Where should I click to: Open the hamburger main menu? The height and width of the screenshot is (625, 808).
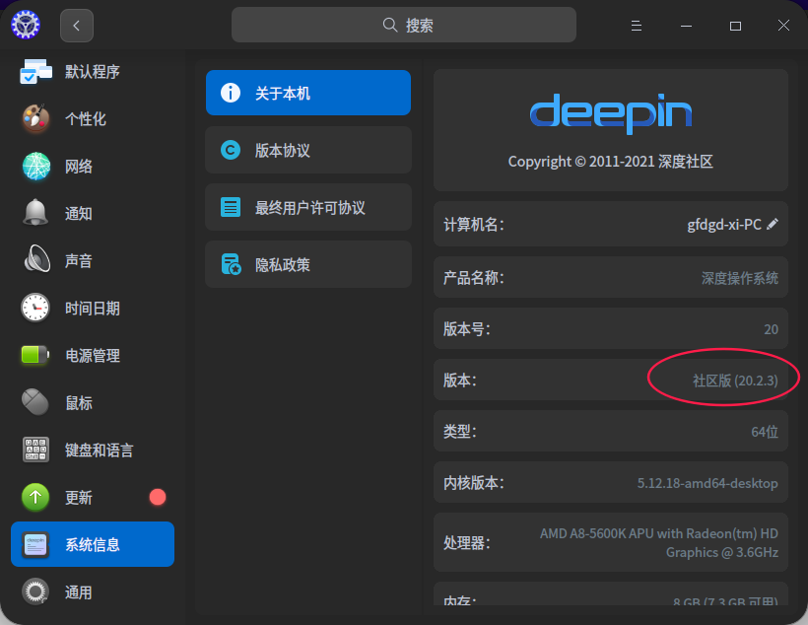[637, 26]
